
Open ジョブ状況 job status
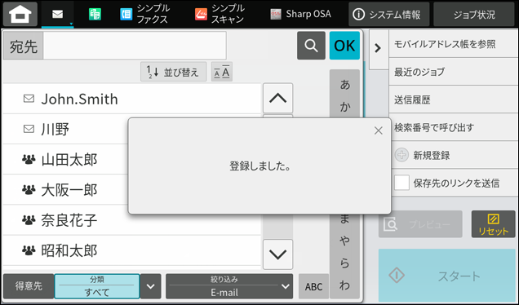point(474,14)
